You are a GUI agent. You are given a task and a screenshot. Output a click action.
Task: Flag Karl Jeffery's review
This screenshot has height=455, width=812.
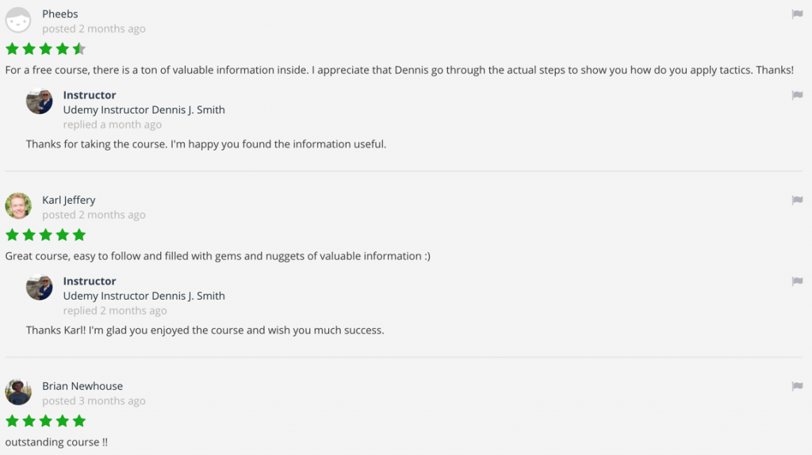797,201
